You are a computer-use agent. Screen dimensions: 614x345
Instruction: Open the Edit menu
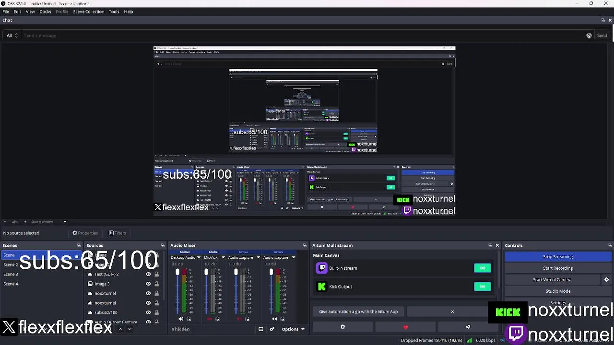(17, 11)
